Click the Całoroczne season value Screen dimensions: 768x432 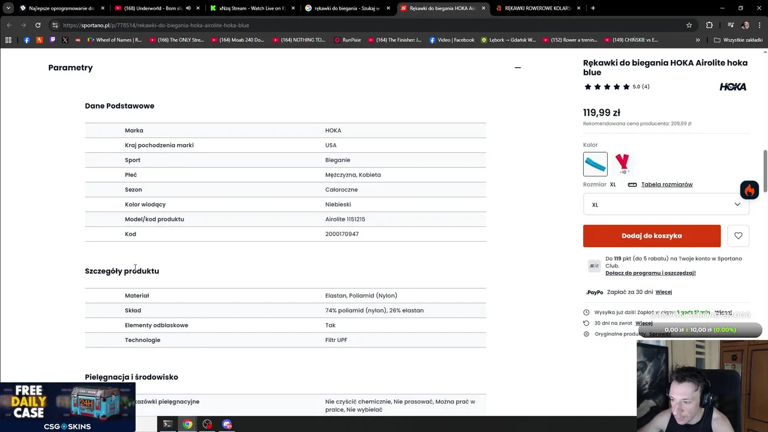tap(341, 190)
